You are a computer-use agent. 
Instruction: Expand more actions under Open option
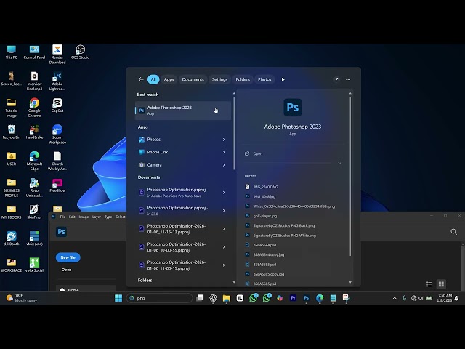click(x=339, y=163)
